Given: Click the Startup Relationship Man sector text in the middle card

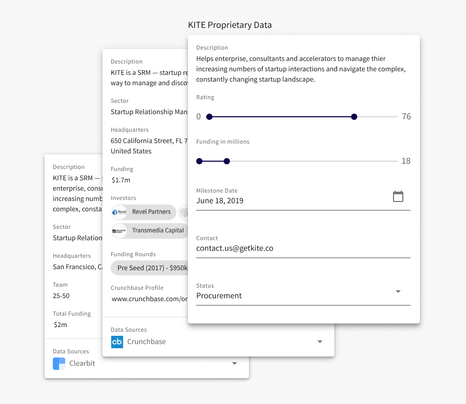Looking at the screenshot, I should [x=149, y=112].
